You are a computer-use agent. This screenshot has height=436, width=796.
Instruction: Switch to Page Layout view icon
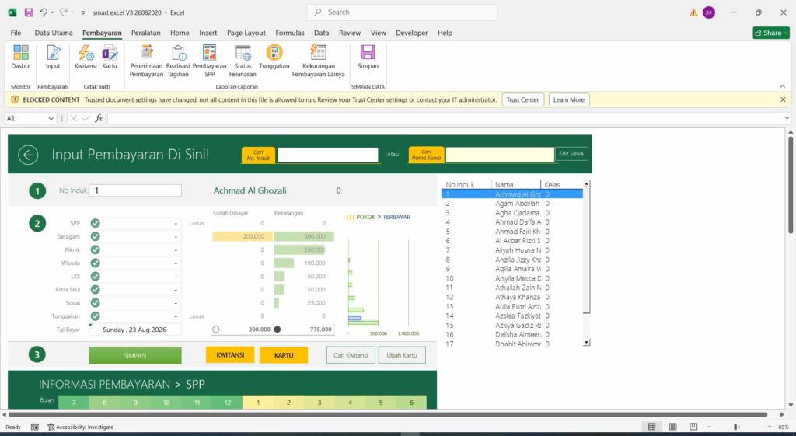point(672,427)
